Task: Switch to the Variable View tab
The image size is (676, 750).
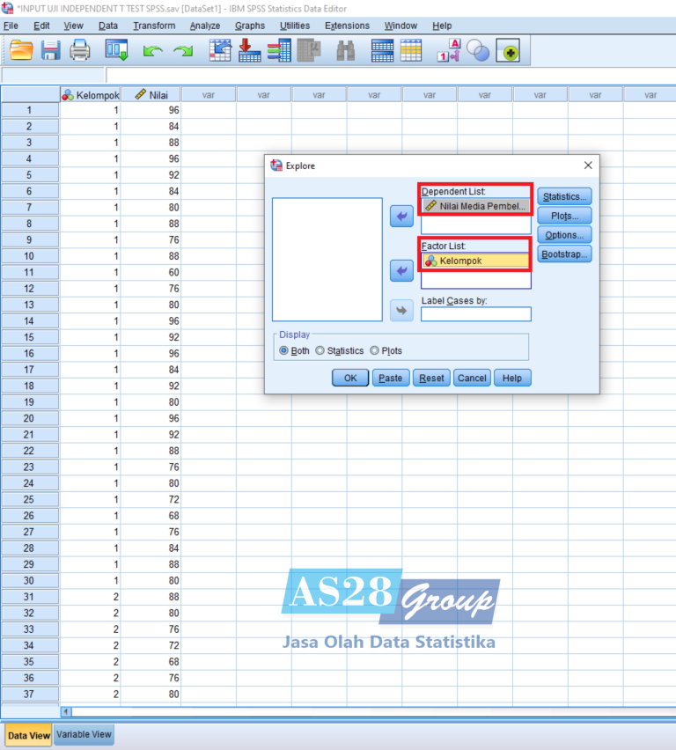Action: click(84, 734)
